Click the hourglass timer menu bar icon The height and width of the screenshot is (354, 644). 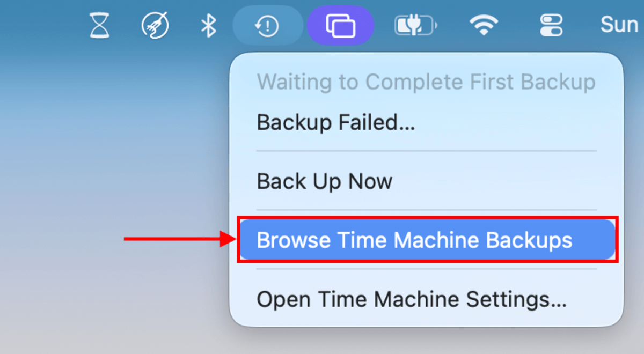pyautogui.click(x=99, y=25)
